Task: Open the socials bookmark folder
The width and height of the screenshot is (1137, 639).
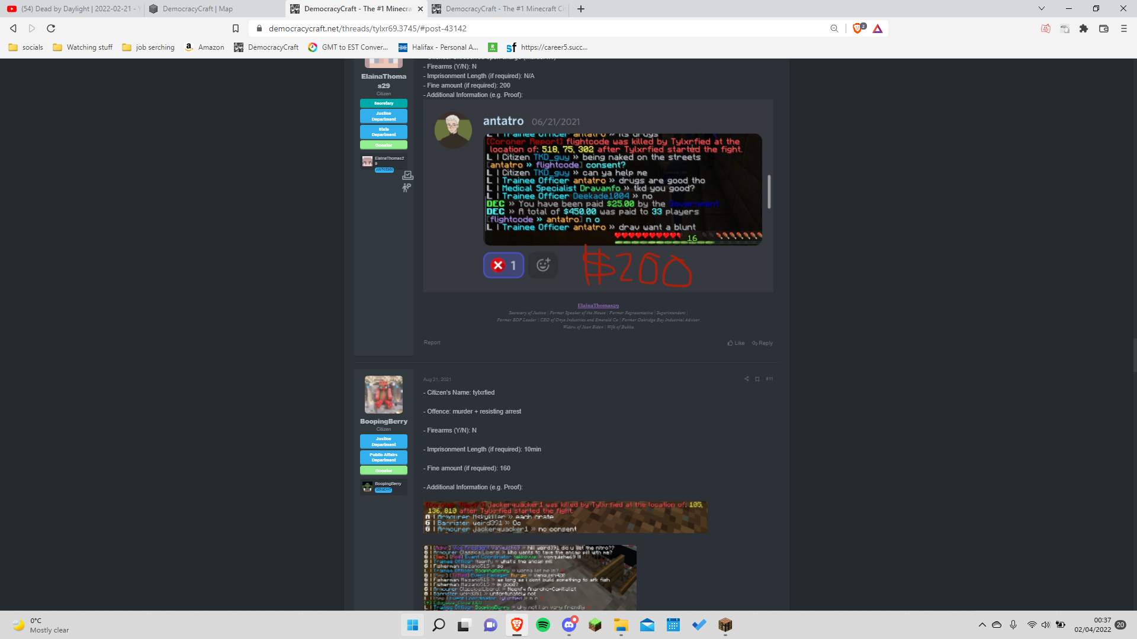Action: point(26,47)
